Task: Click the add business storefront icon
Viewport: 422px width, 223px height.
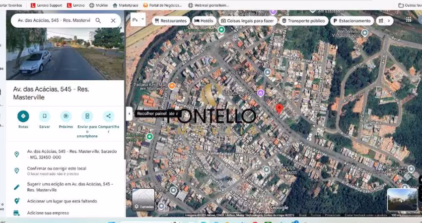Action: coord(17,213)
